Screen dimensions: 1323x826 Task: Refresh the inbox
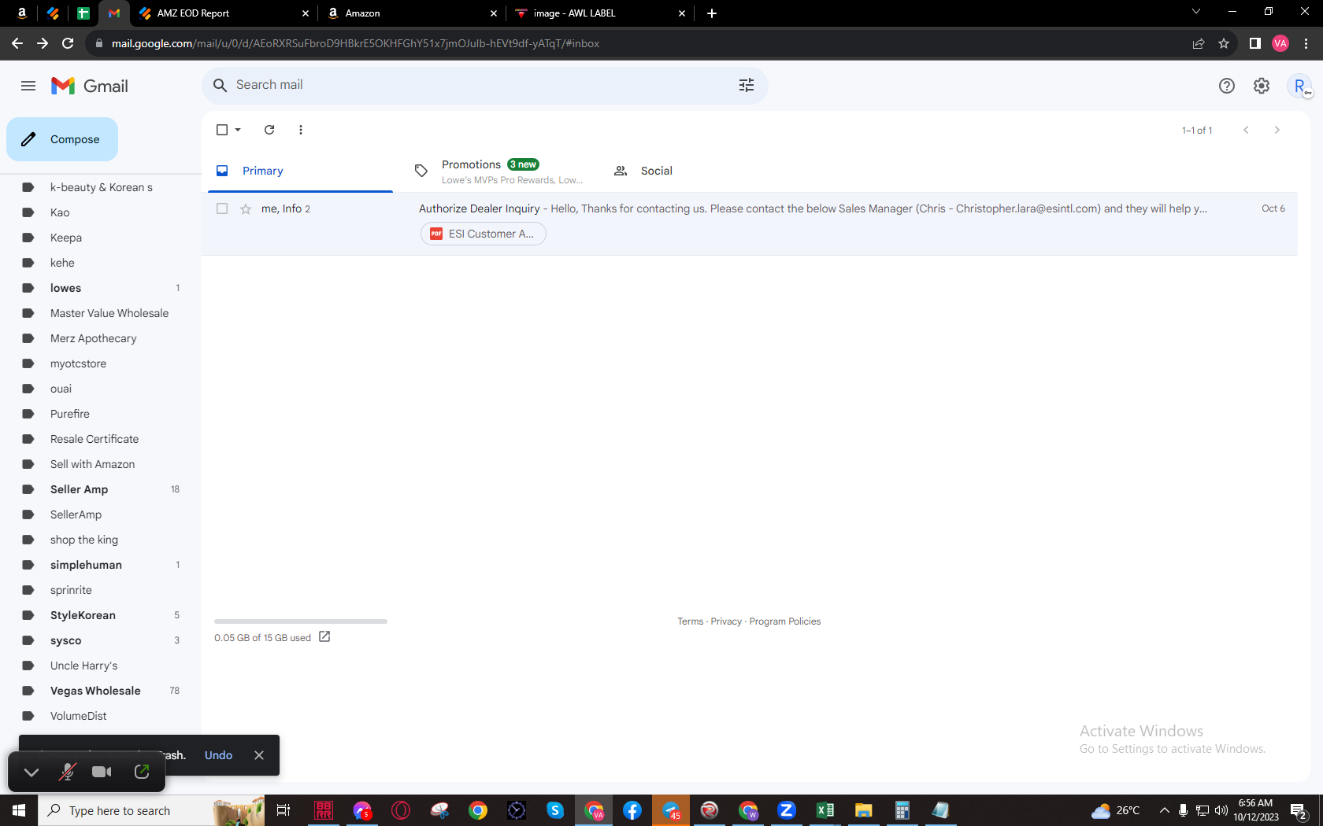269,130
